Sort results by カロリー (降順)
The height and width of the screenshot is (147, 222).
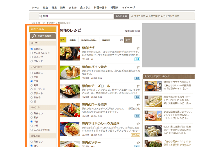click(88, 40)
